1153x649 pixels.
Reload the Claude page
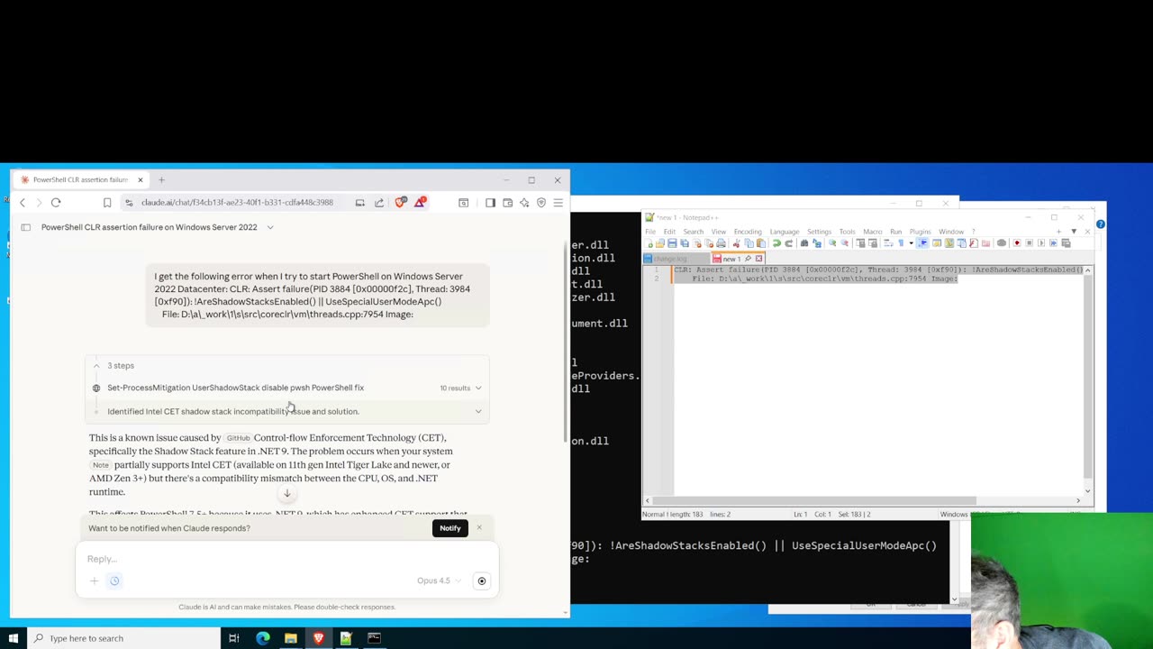(56, 203)
